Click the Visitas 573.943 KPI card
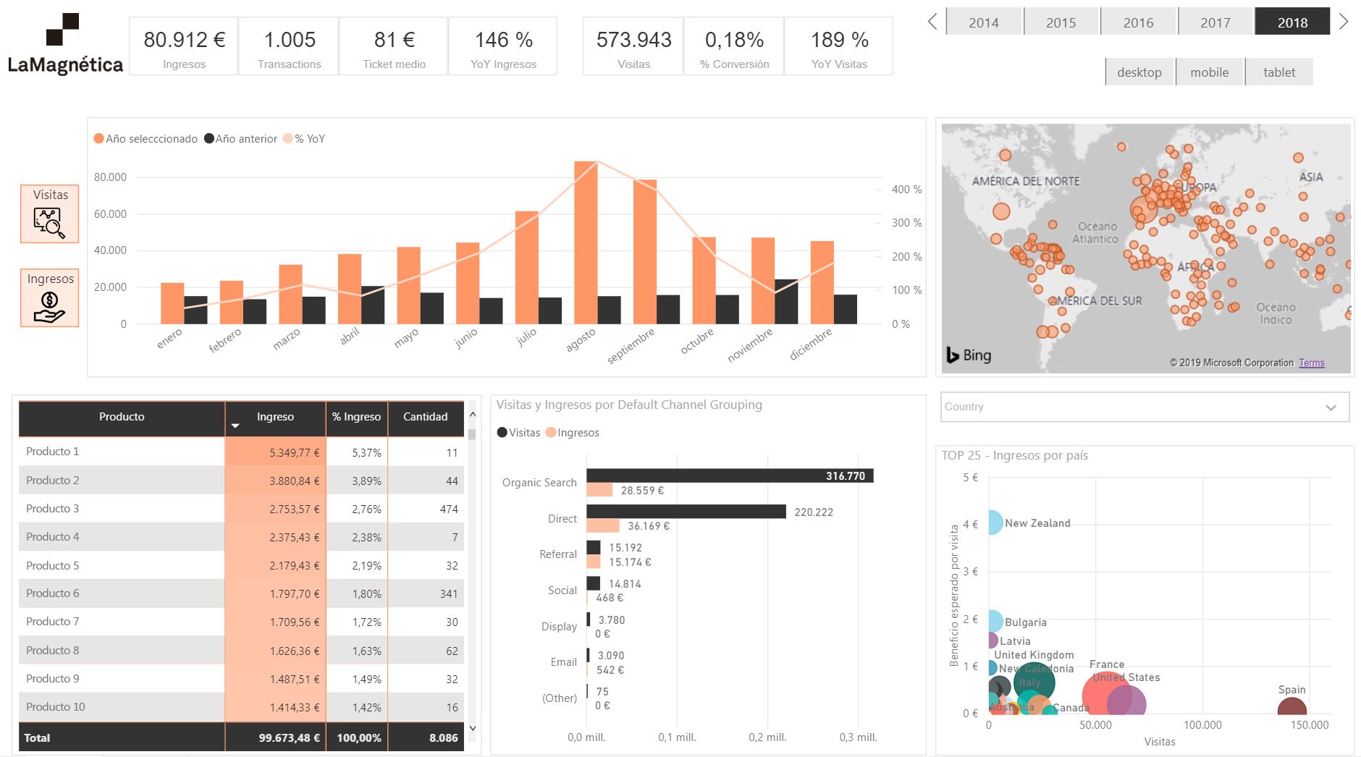 click(x=633, y=46)
